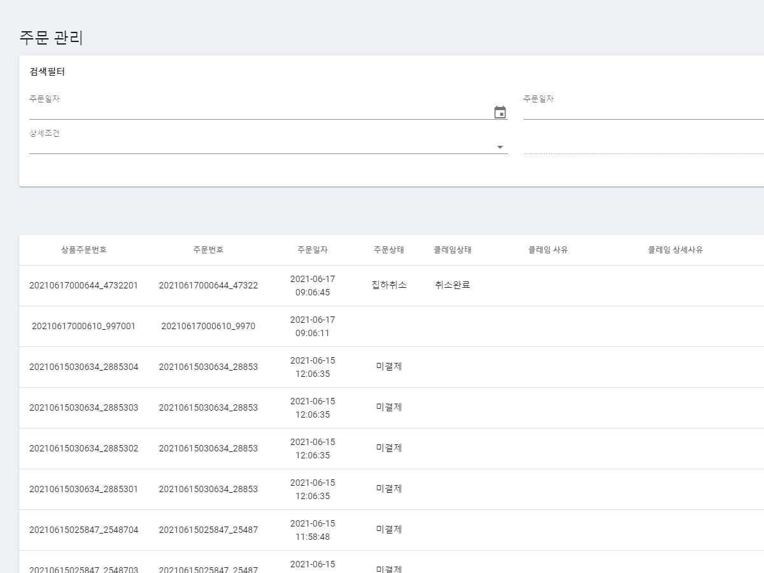Sort by 주문일자 column header in table
764x573 pixels.
313,250
